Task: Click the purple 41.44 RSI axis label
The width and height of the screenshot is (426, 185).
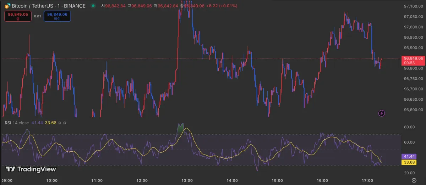Action: 409,156
